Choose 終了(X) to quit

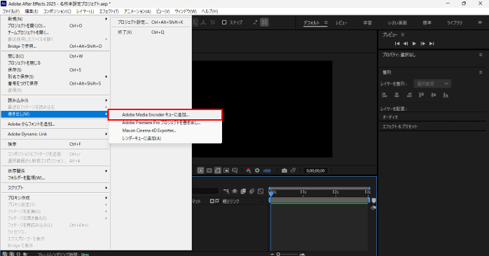[151, 32]
